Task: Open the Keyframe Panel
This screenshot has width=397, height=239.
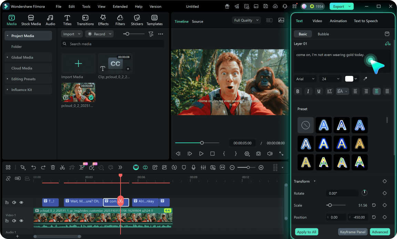Action: pos(353,232)
